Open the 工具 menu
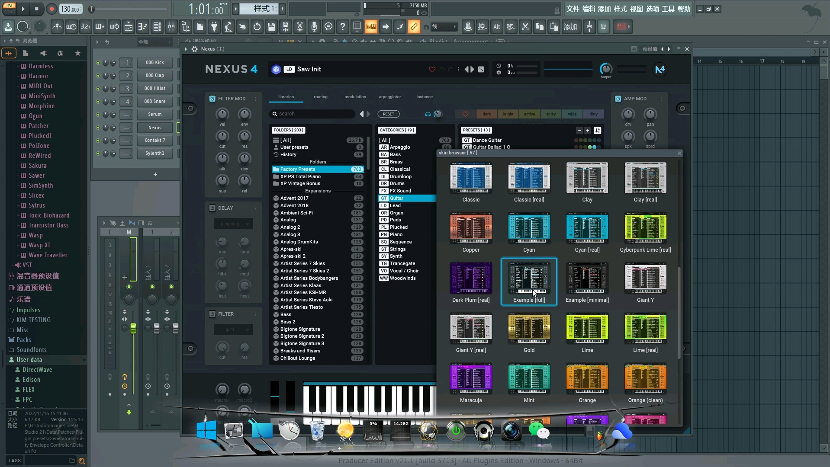This screenshot has height=467, width=830. point(668,9)
